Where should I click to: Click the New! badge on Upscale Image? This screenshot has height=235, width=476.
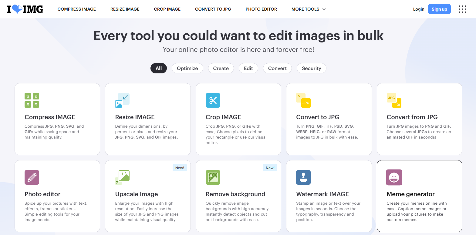coord(180,168)
